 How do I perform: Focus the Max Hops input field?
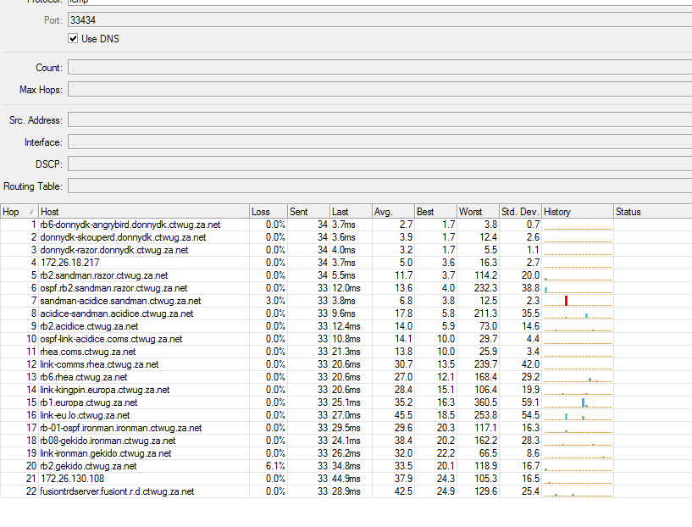tap(379, 90)
